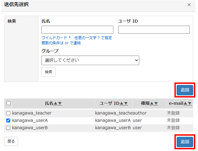Click the name cell kanagawa_teacher
This screenshot has width=198, height=151.
click(32, 113)
